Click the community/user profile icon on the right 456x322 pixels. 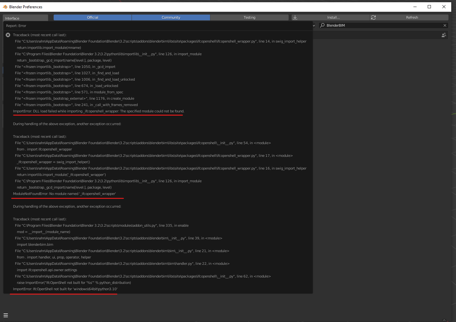(444, 35)
